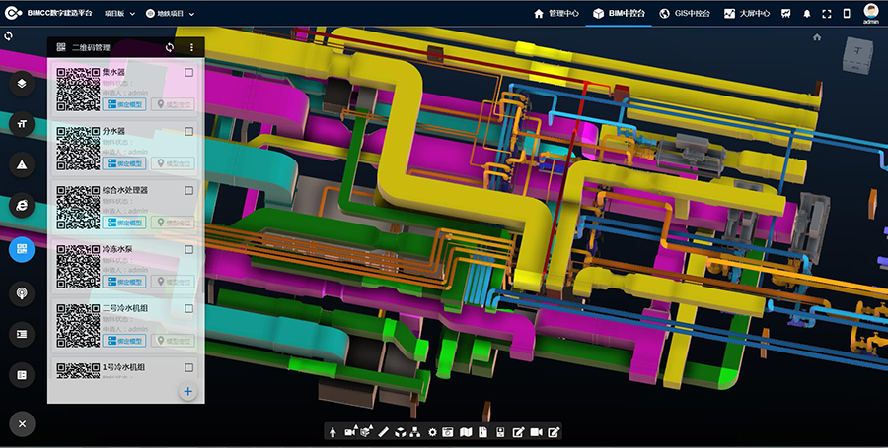
Task: Click the cube icon with arrow in toolbar
Action: point(366,431)
